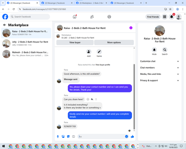Open the account profile avatar menu
This screenshot has height=149, width=186.
coord(179,17)
